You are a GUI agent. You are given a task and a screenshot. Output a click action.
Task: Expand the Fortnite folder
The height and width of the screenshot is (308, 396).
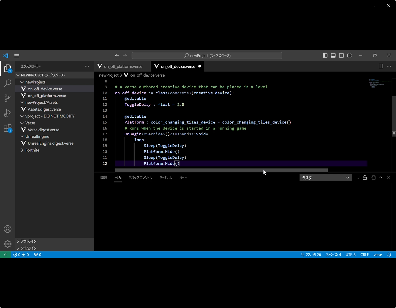click(x=32, y=150)
